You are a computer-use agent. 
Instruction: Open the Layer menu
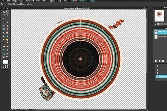click(x=21, y=1)
